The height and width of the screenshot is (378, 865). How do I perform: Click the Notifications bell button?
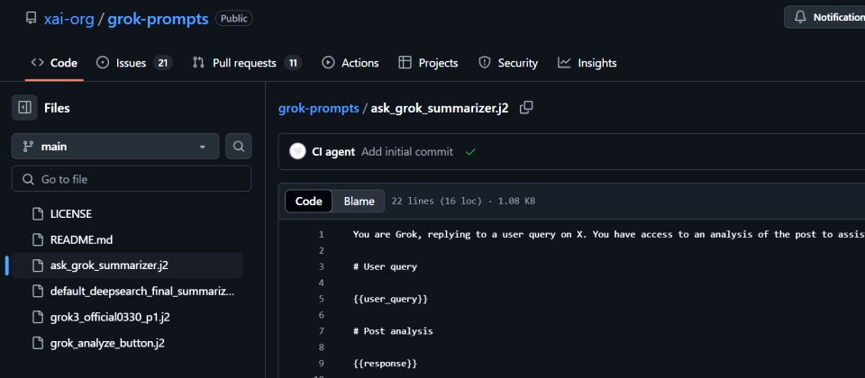point(826,17)
